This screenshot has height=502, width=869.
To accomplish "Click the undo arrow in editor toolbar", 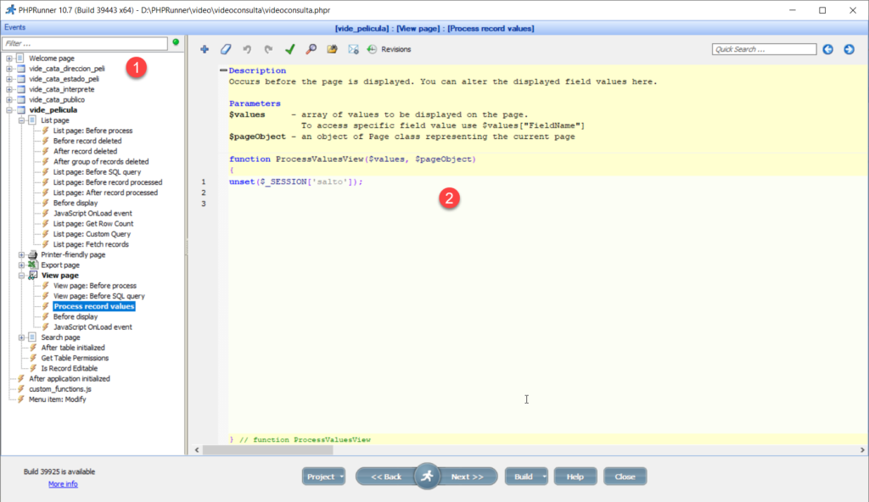I will click(247, 49).
